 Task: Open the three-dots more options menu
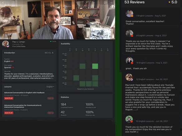112,2
